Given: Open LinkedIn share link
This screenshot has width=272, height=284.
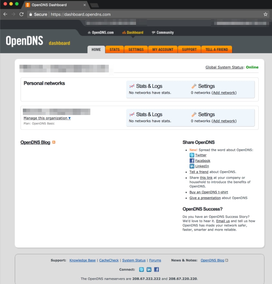Looking at the screenshot, I should (202, 166).
